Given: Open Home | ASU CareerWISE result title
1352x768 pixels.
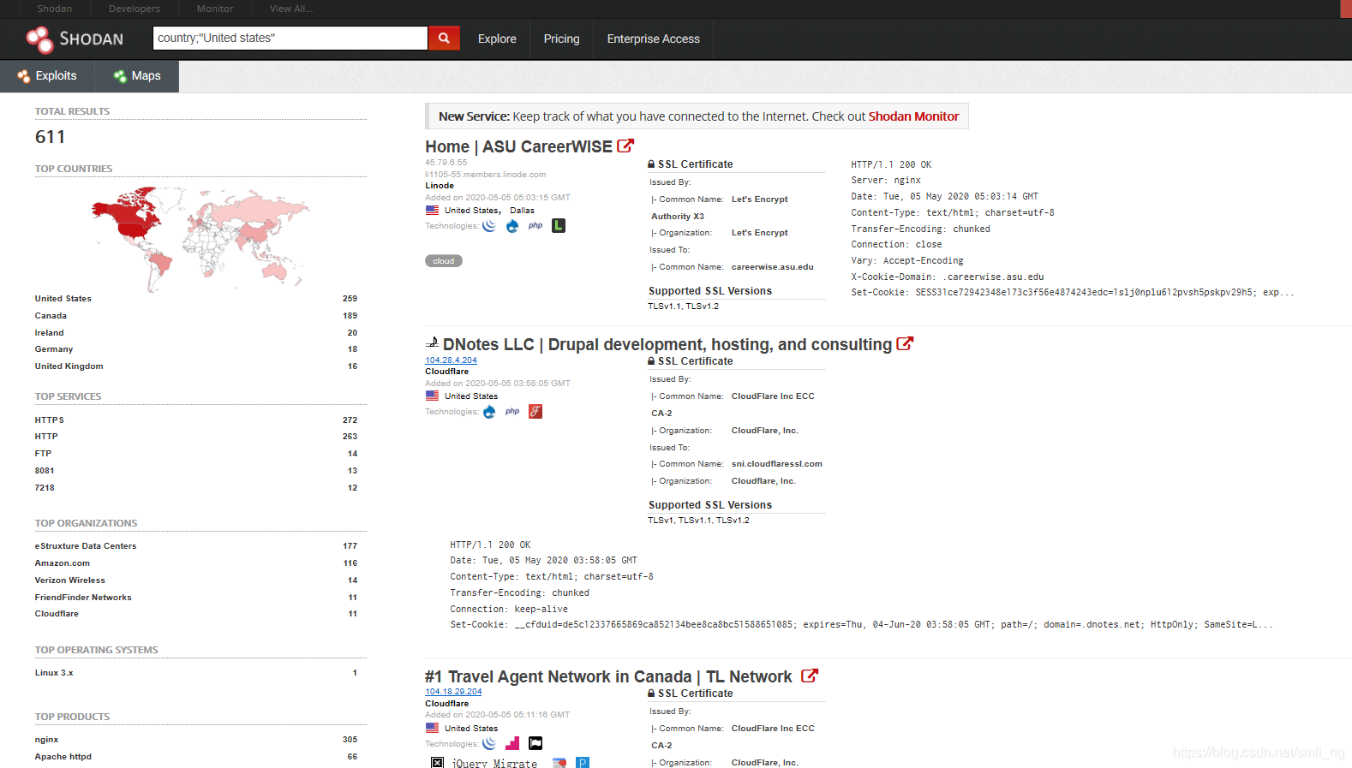Looking at the screenshot, I should (x=518, y=146).
